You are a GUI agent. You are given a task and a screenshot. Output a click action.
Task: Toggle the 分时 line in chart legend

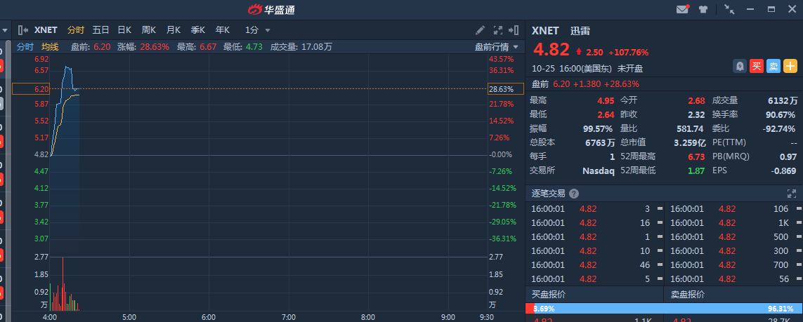[25, 47]
